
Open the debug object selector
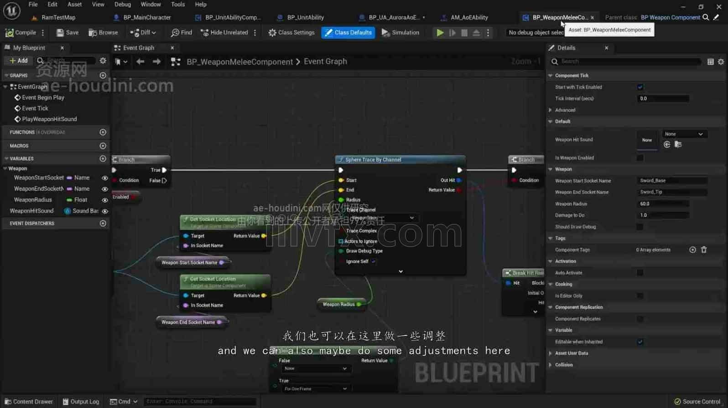(536, 32)
